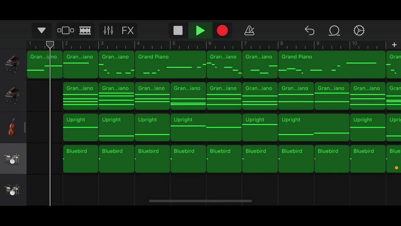Click bar 8 on the timeline ruler
The width and height of the screenshot is (401, 226).
click(x=282, y=43)
